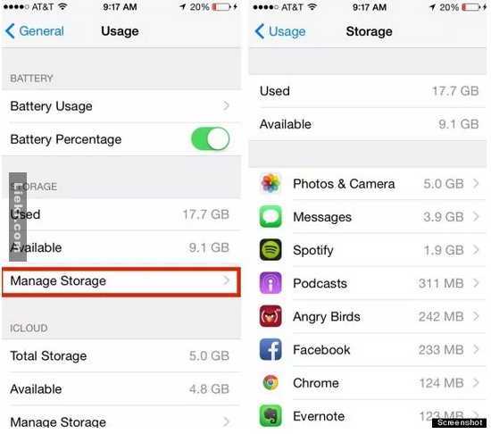
Task: Tap the Angry Birds icon
Action: pos(270,316)
